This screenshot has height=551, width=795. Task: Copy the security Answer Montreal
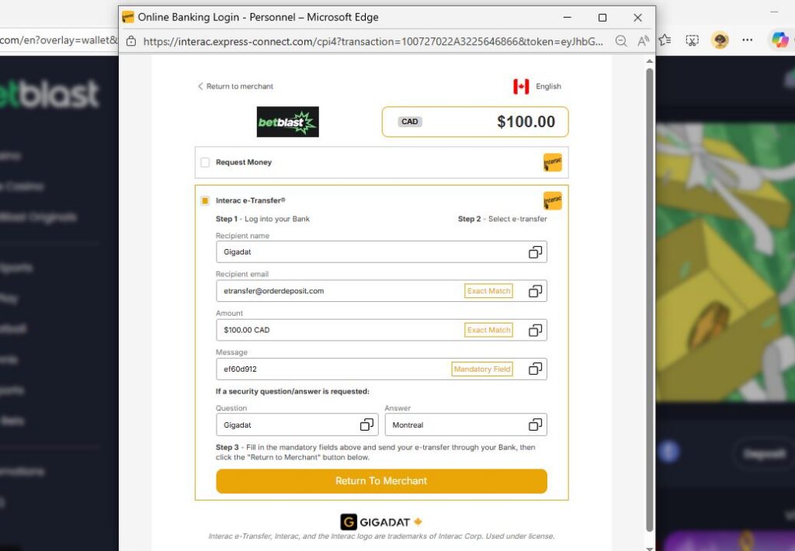coord(535,425)
